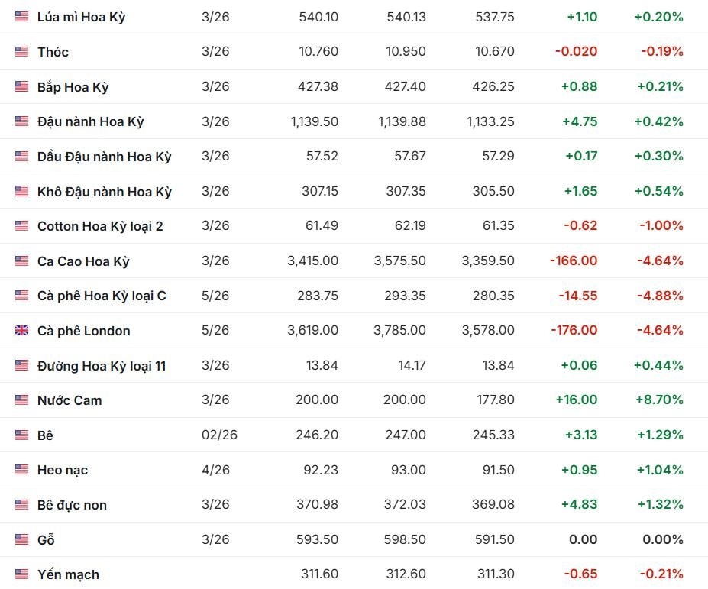
Task: Click the 02/26 contract month for Bê
Action: (x=219, y=435)
